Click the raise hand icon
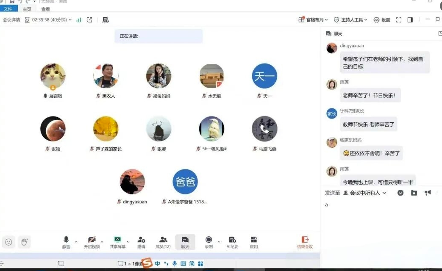The image size is (442, 271). tap(24, 242)
